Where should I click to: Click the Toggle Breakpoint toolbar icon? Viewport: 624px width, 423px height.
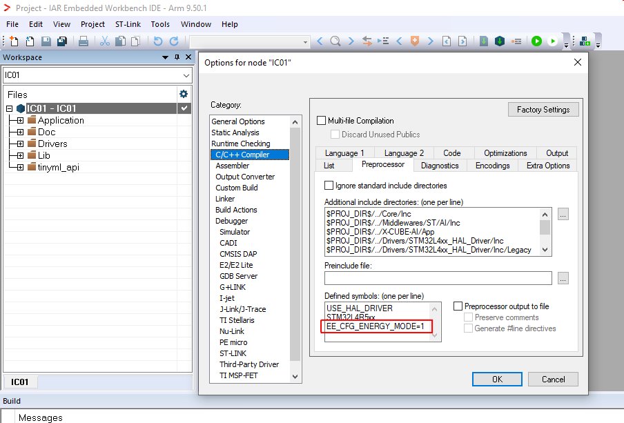pyautogui.click(x=516, y=41)
